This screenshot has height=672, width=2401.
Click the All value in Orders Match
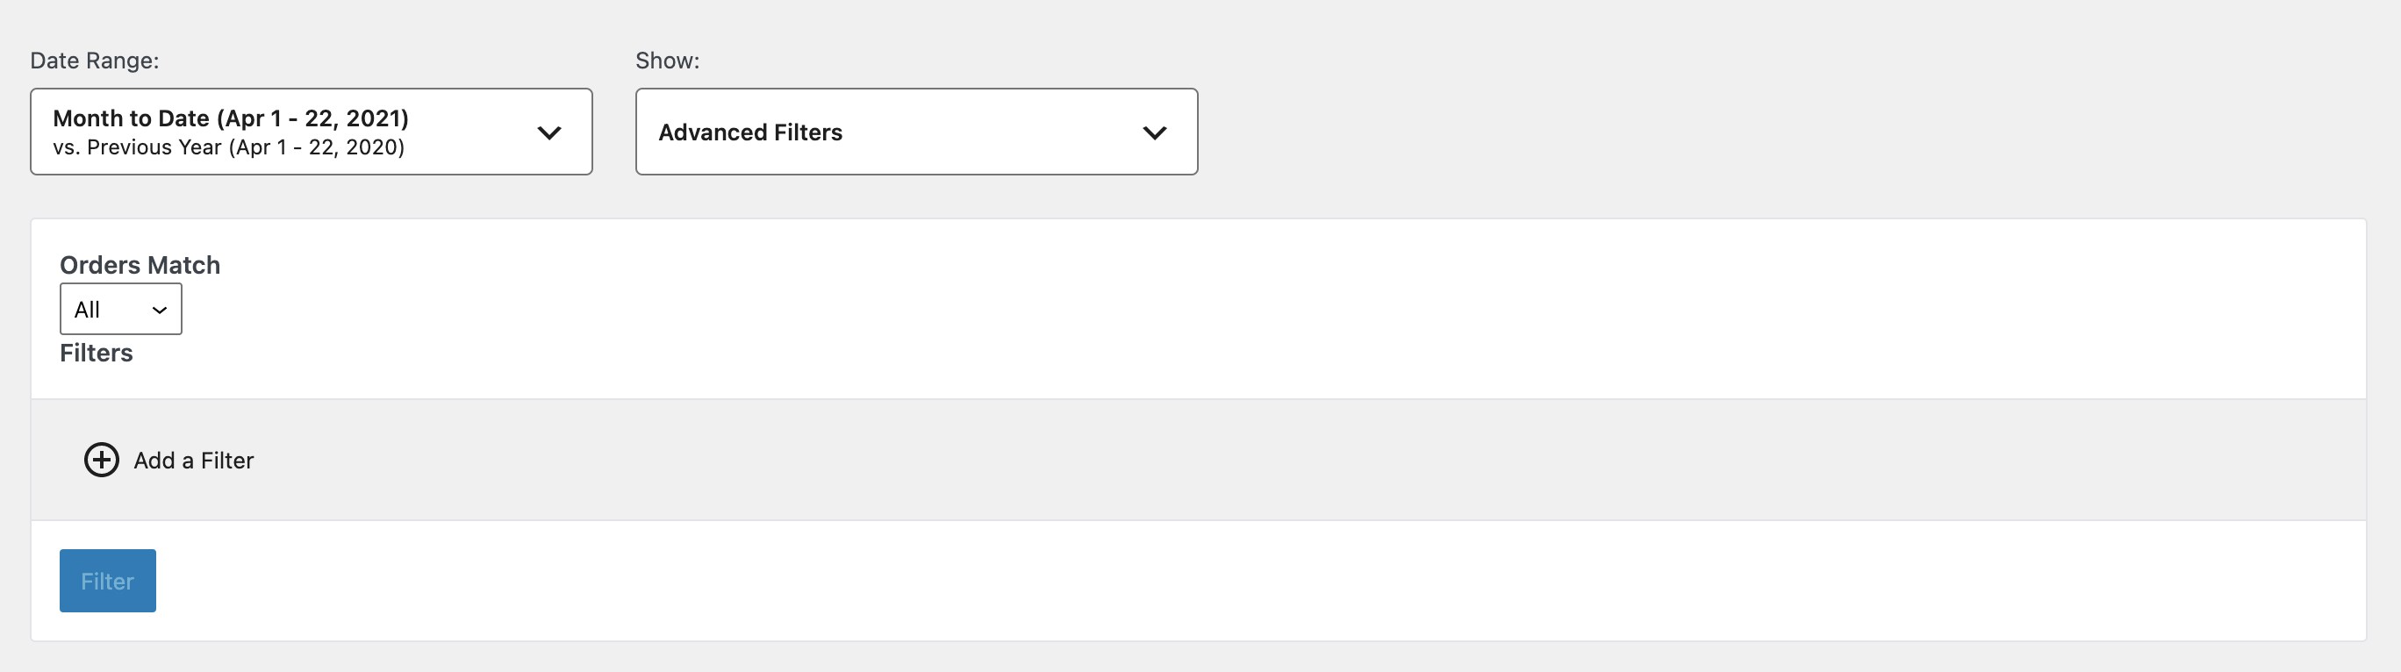pos(87,309)
